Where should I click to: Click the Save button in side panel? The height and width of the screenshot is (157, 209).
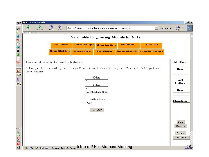click(181, 122)
